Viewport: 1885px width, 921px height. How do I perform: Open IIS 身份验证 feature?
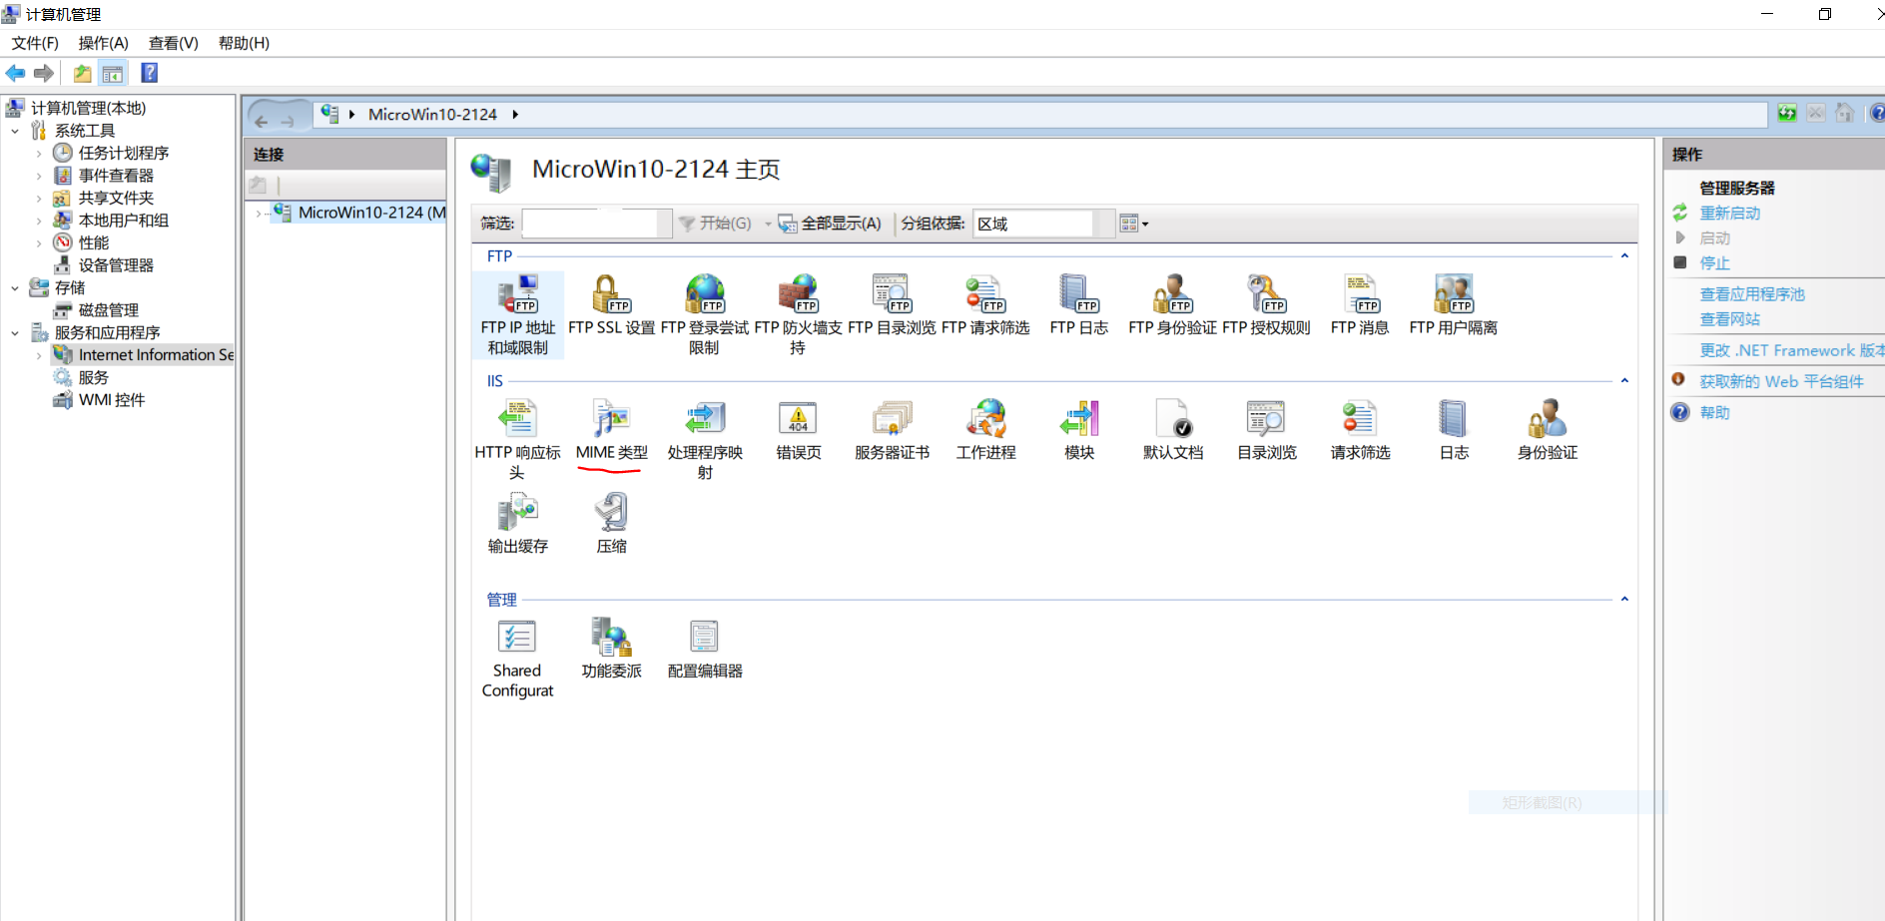[1547, 430]
